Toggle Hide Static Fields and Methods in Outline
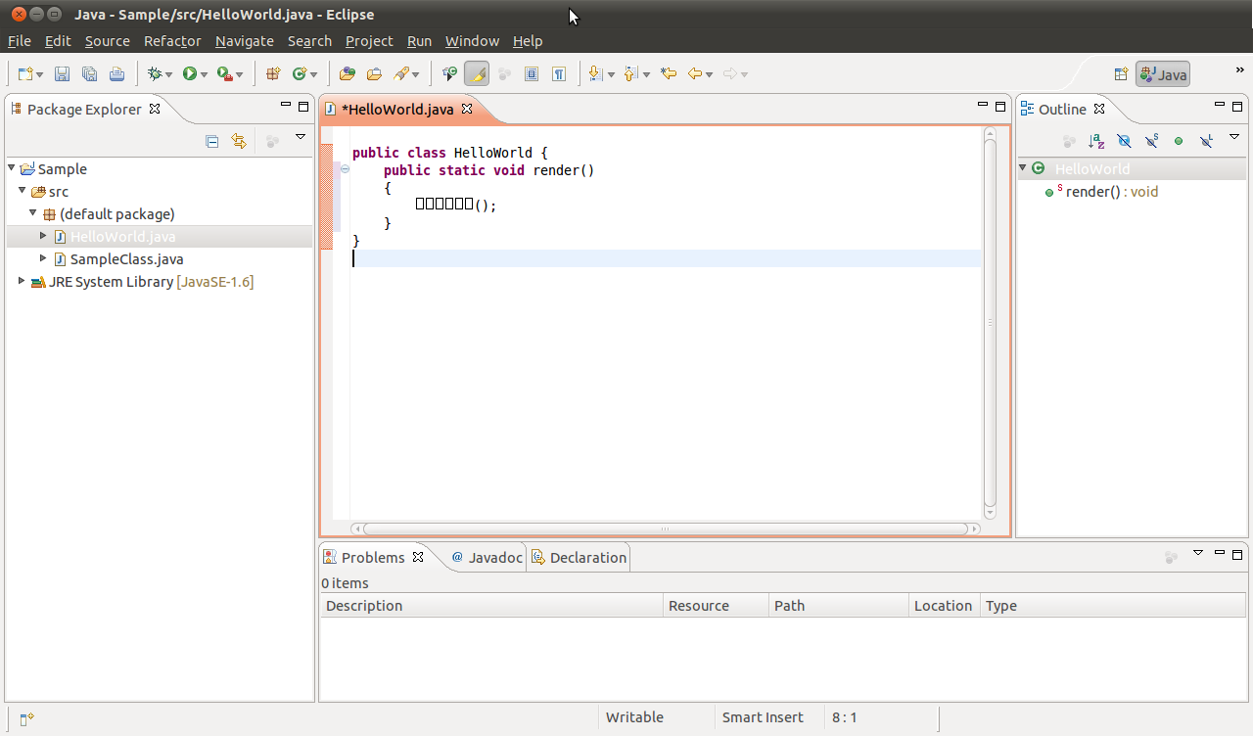The image size is (1253, 736). click(1151, 142)
